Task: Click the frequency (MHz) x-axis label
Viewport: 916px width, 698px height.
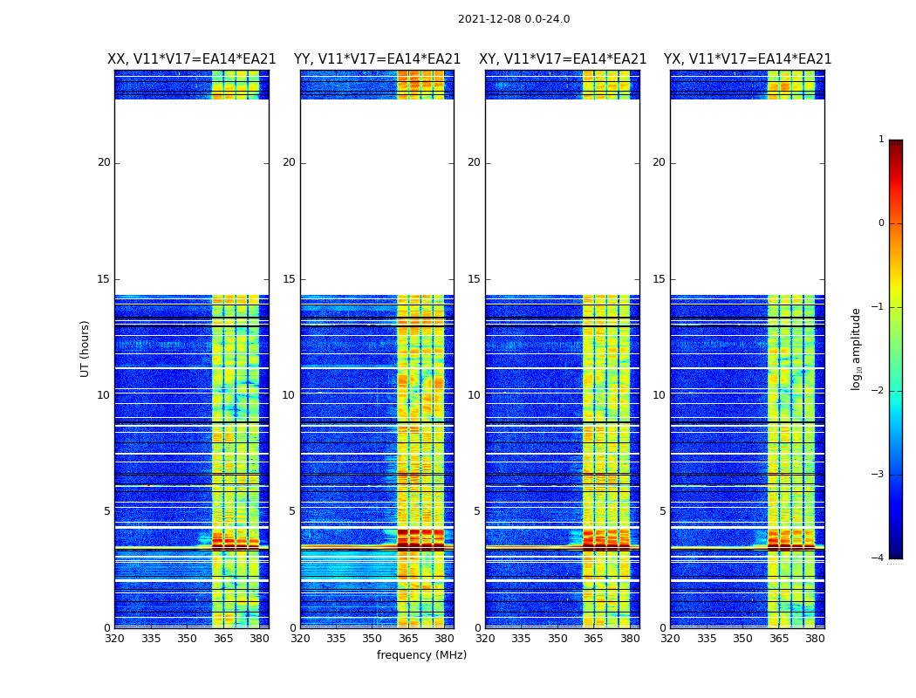Action: (x=421, y=655)
